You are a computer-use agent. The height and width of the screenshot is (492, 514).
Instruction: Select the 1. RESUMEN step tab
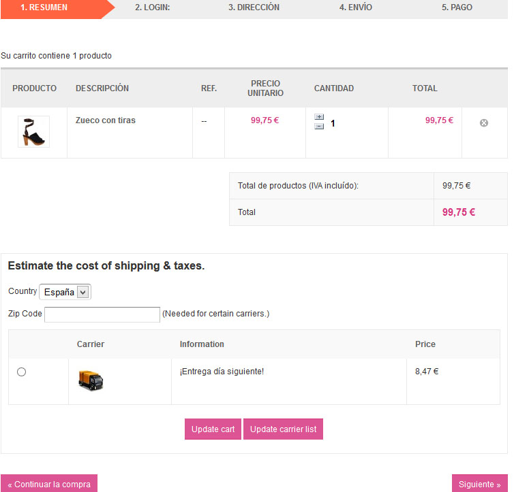point(44,7)
